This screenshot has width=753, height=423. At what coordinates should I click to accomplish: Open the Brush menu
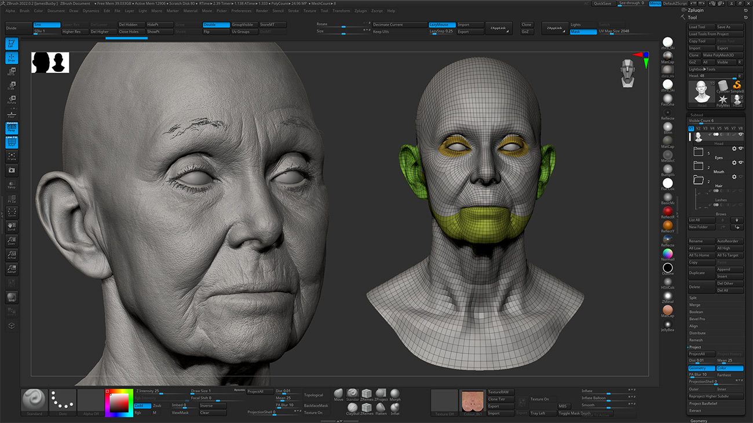[x=24, y=10]
